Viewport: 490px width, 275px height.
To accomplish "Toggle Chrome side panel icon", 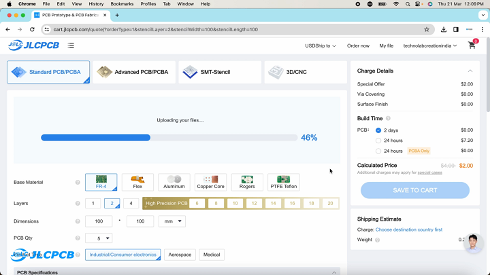I will coord(456,29).
